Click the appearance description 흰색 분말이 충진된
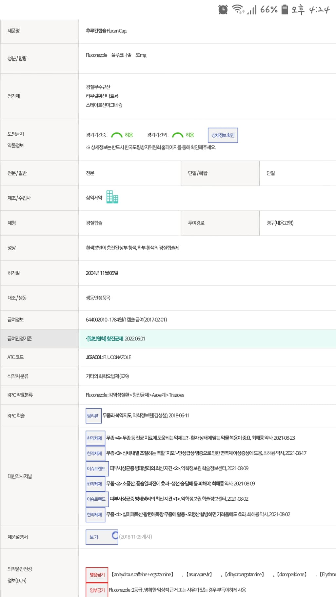 (x=132, y=248)
